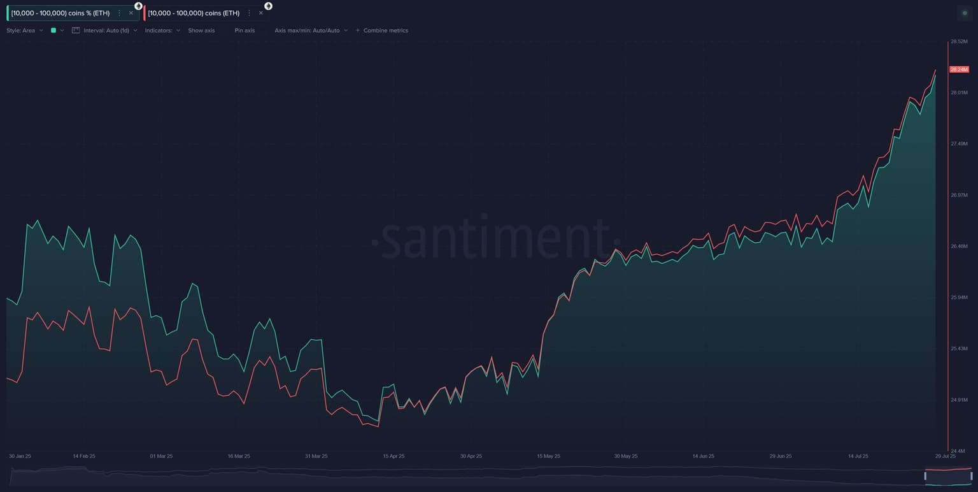Screen dimensions: 978x492
Task: Remove the red coins (ETH) metric
Action: (261, 13)
